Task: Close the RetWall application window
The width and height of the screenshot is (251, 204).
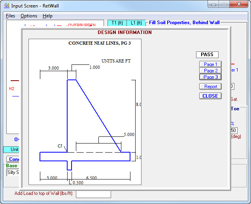Action: 239,4
